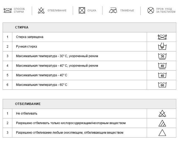This screenshot has width=178, height=144.
Task: Click the empty triangle any bleach icon
Action: click(x=162, y=133)
